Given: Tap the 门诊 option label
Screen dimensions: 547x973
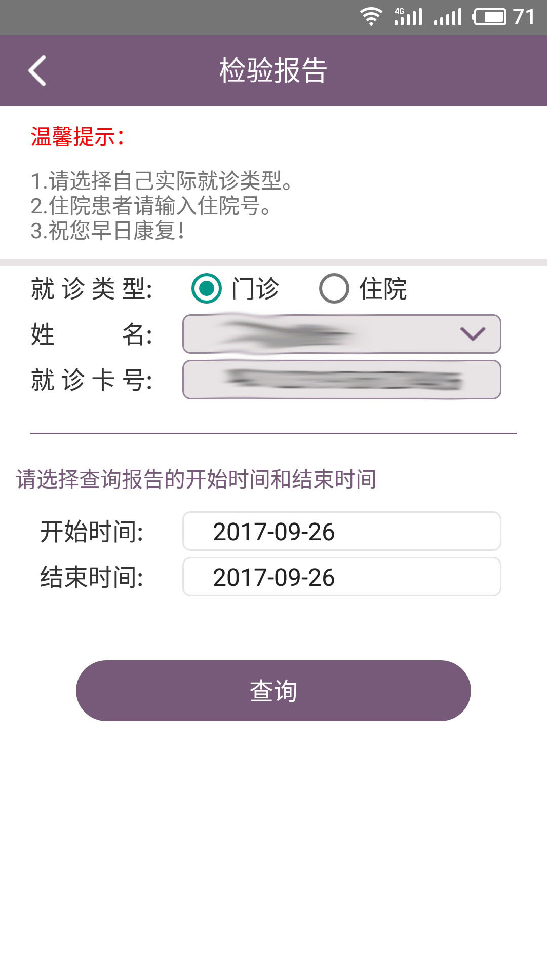Looking at the screenshot, I should click(255, 289).
